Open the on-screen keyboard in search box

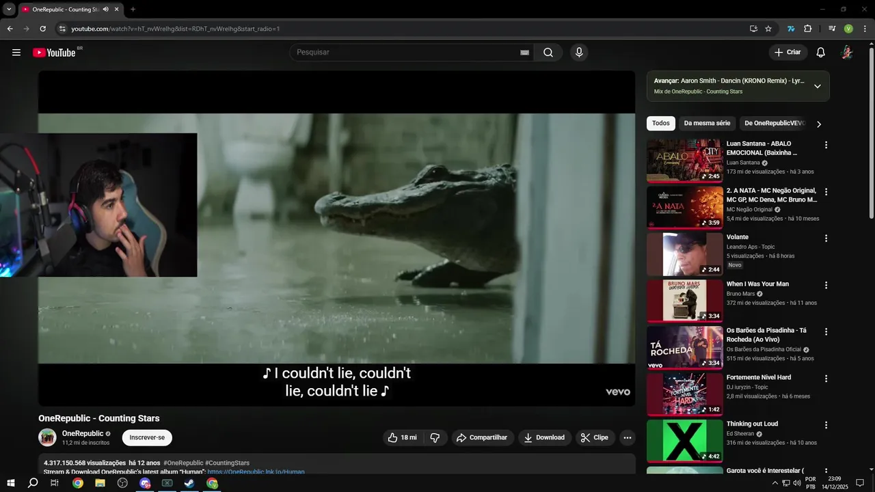tap(525, 53)
